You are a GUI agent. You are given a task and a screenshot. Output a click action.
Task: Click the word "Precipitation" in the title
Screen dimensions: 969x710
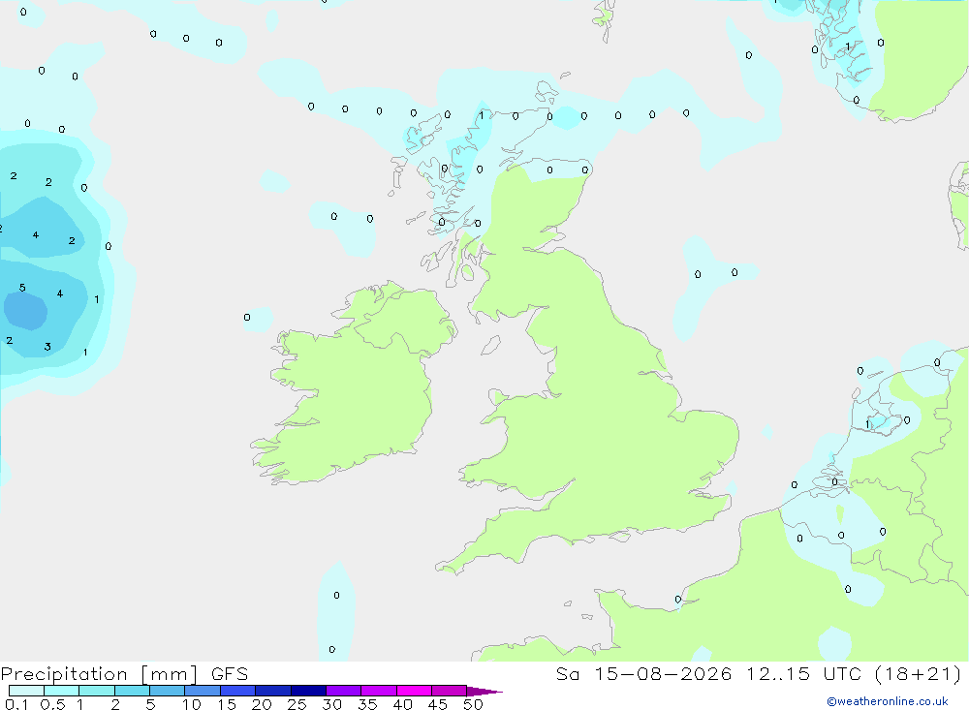click(64, 674)
